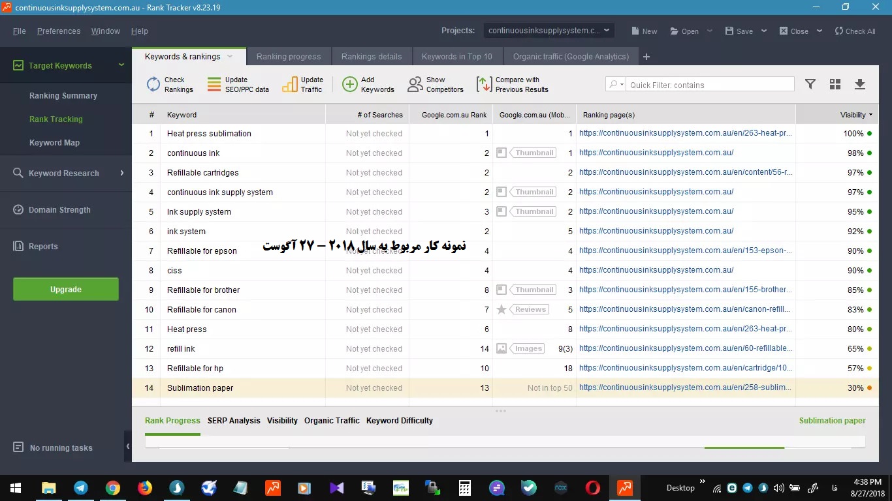Open Keywords & rankings tab dropdown arrow
This screenshot has width=892, height=501.
[230, 57]
